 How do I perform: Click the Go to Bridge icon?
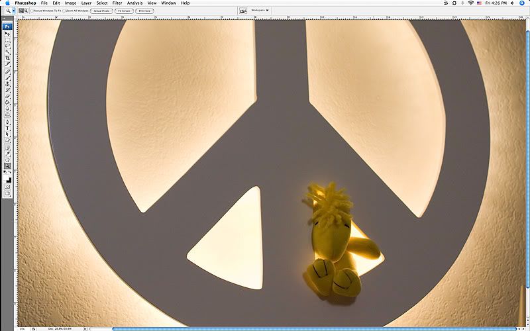coord(243,11)
